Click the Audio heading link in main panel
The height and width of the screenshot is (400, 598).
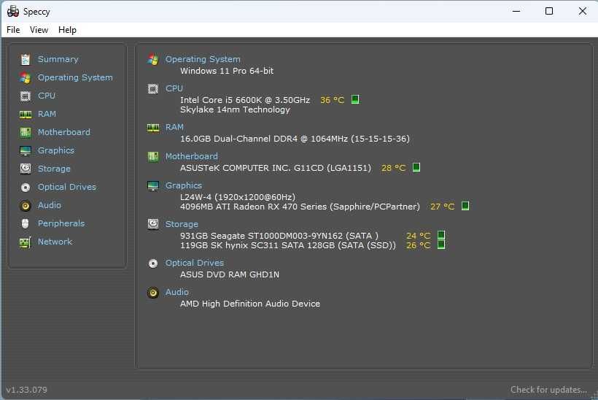177,292
